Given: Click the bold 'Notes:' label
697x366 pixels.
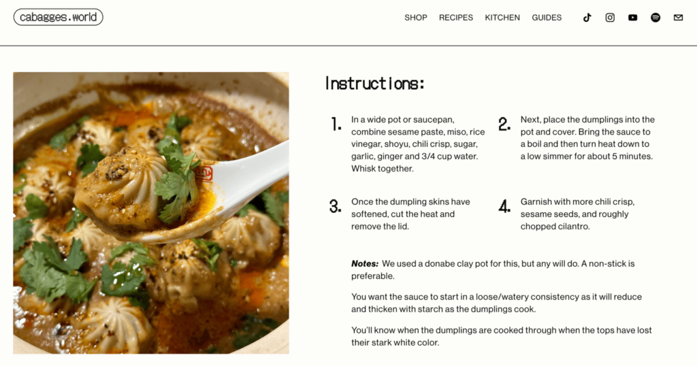Looking at the screenshot, I should click(x=365, y=263).
